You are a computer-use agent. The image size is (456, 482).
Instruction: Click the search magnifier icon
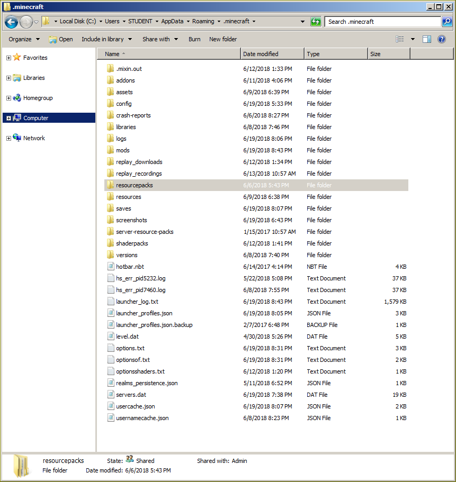pyautogui.click(x=447, y=22)
